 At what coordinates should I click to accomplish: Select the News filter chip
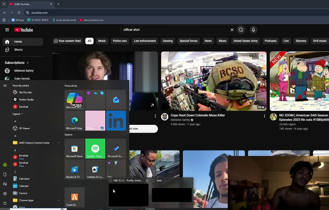(x=208, y=41)
